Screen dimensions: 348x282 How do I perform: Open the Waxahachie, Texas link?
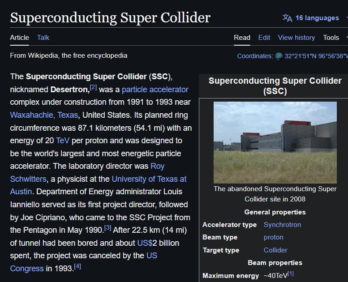(44, 115)
